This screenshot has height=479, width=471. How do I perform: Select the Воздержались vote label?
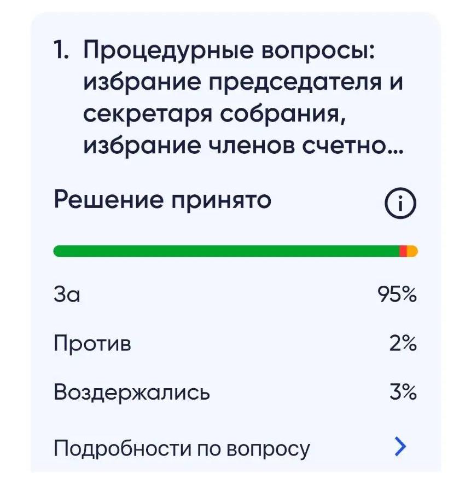(132, 392)
